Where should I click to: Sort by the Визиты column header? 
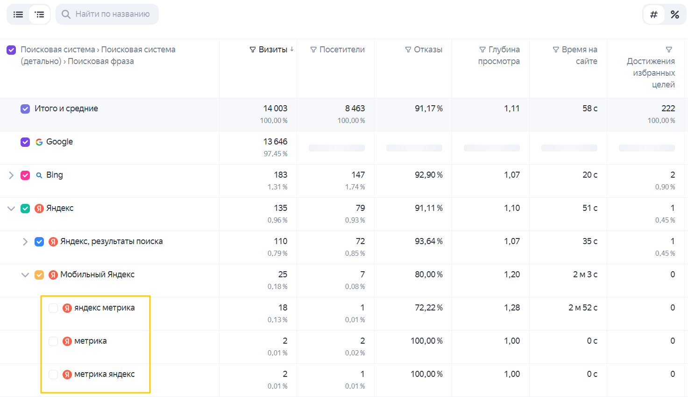pos(273,50)
